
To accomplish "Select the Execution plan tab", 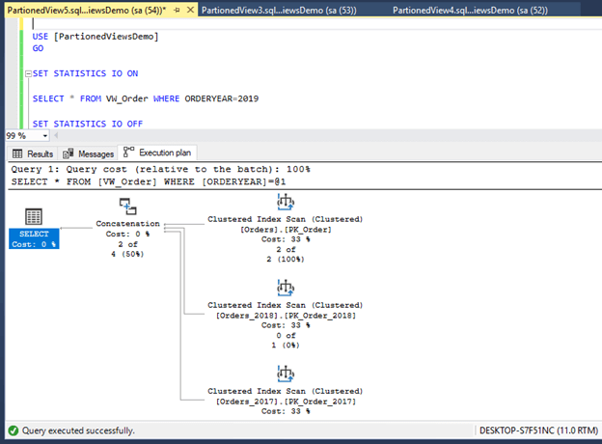I will pos(157,153).
